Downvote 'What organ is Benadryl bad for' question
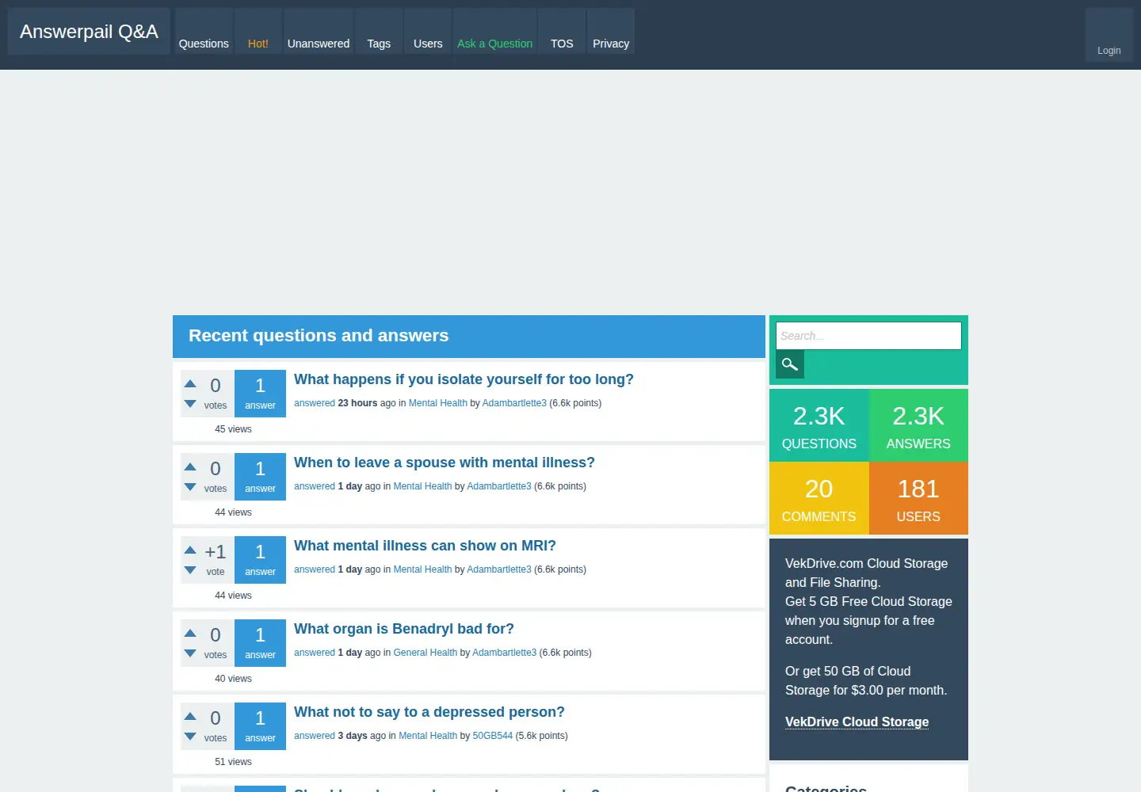Screen dimensions: 1141x792 190,653
